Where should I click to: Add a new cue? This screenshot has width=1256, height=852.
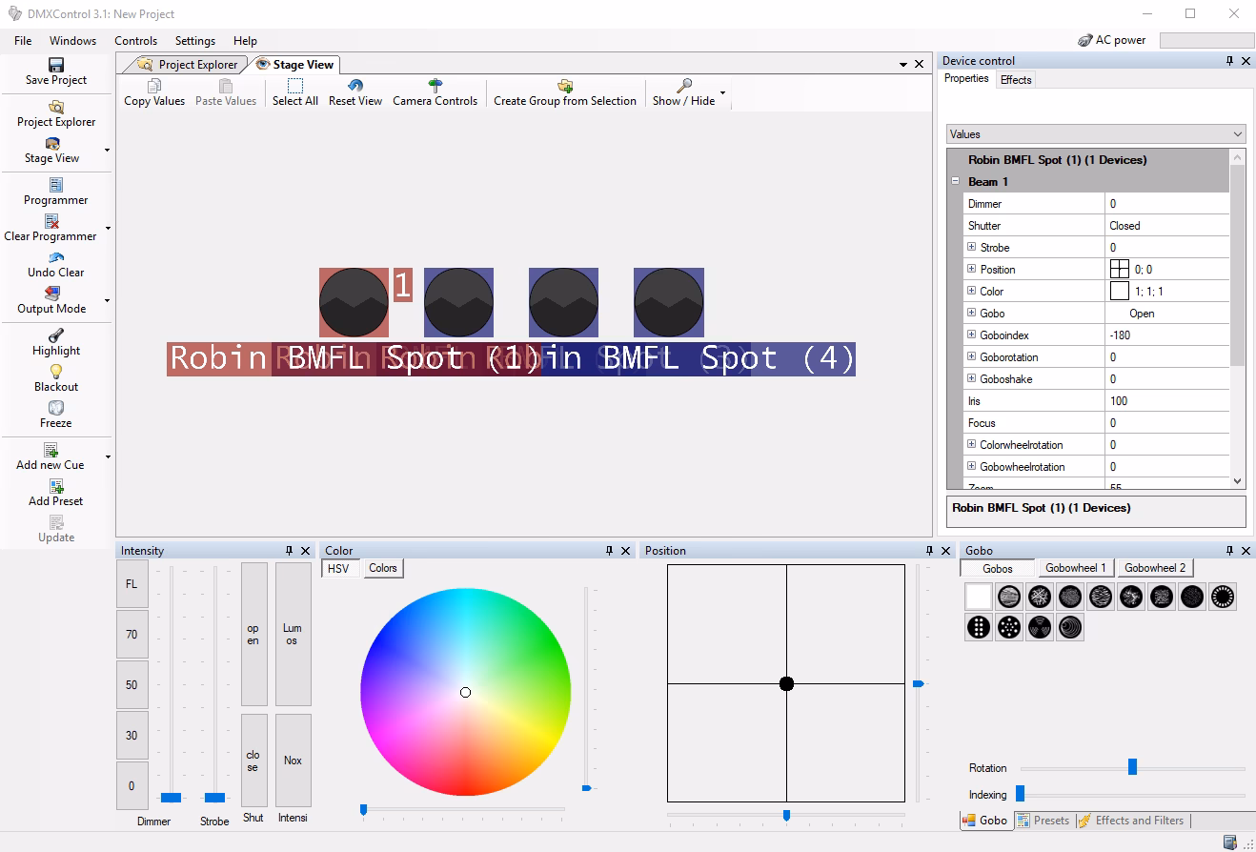click(51, 456)
